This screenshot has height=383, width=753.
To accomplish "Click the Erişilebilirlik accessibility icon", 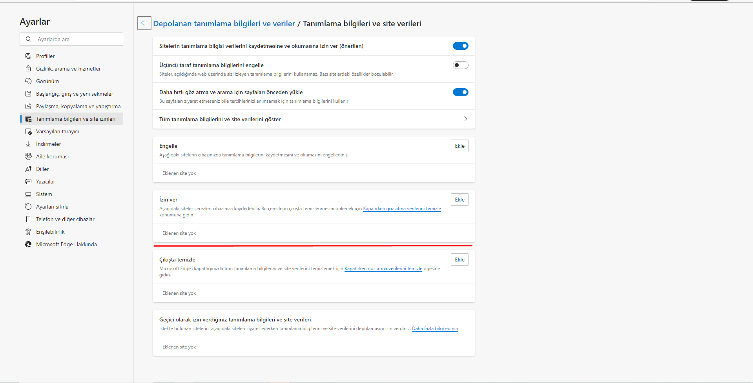I will (28, 232).
